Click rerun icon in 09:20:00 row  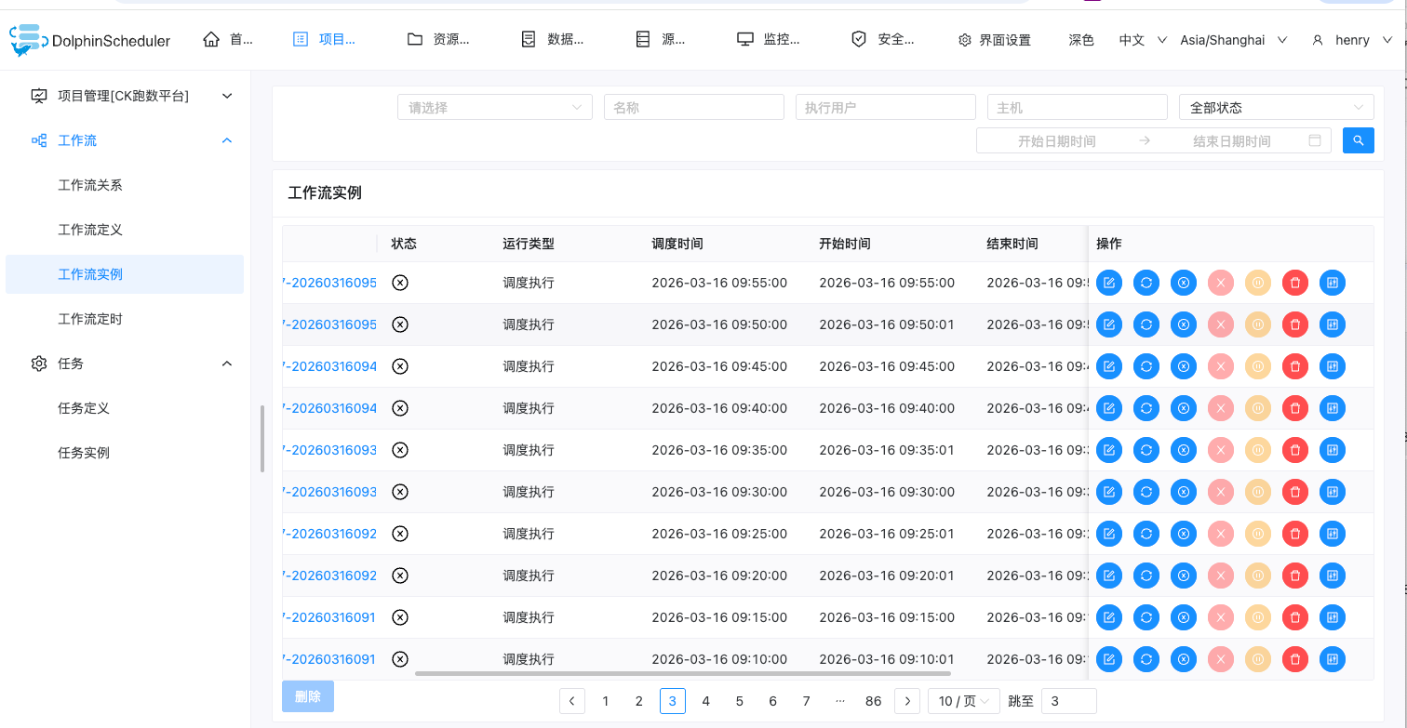1146,576
